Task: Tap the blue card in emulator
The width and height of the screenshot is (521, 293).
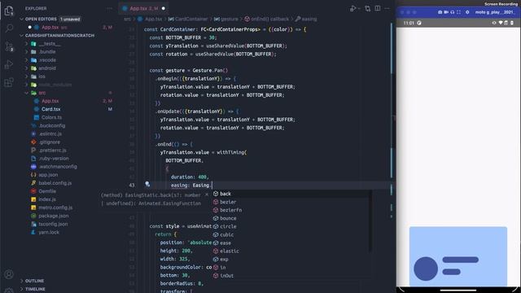Action: (458, 256)
